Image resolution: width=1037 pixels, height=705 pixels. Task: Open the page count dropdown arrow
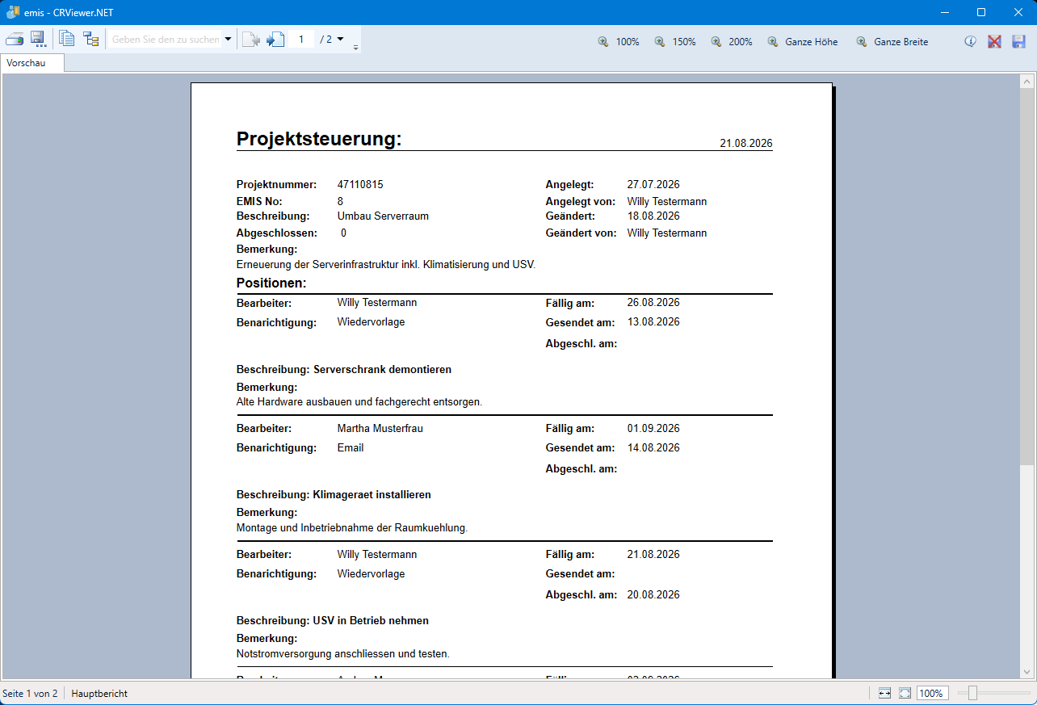click(x=340, y=39)
